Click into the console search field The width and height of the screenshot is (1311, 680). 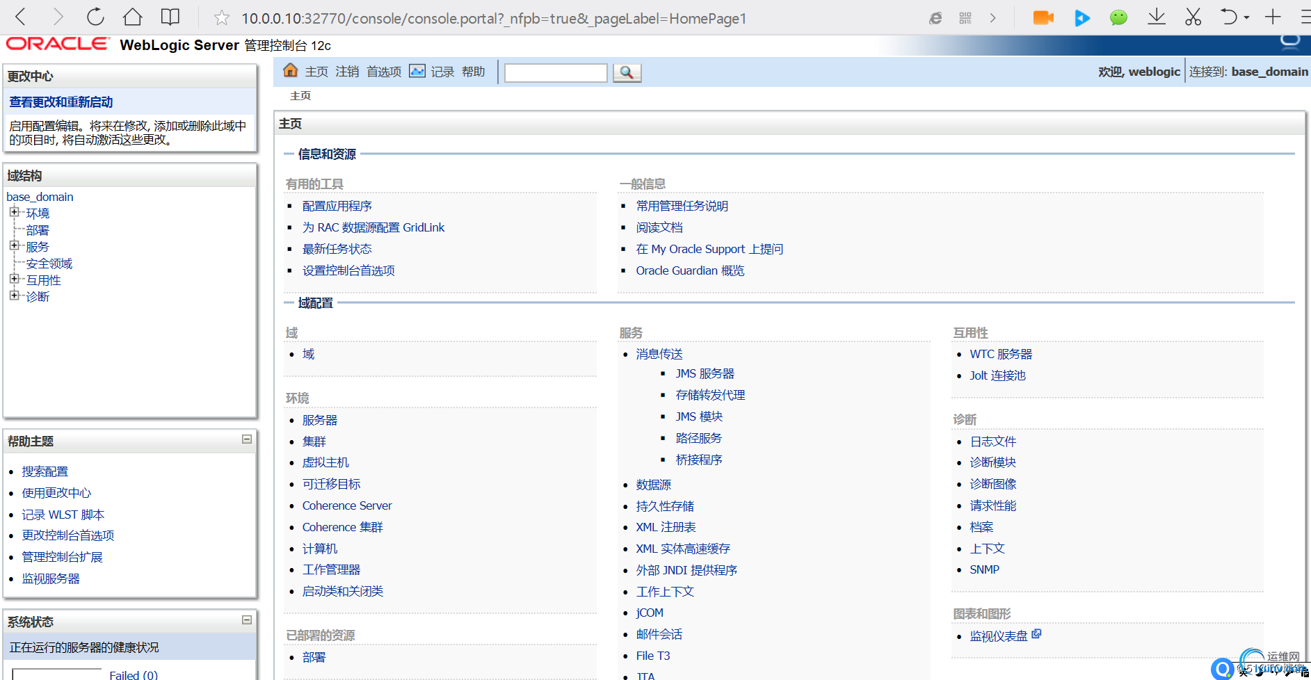tap(556, 72)
